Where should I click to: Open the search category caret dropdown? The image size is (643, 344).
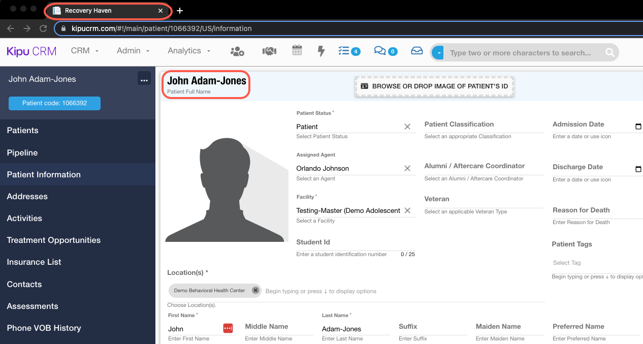pos(438,52)
